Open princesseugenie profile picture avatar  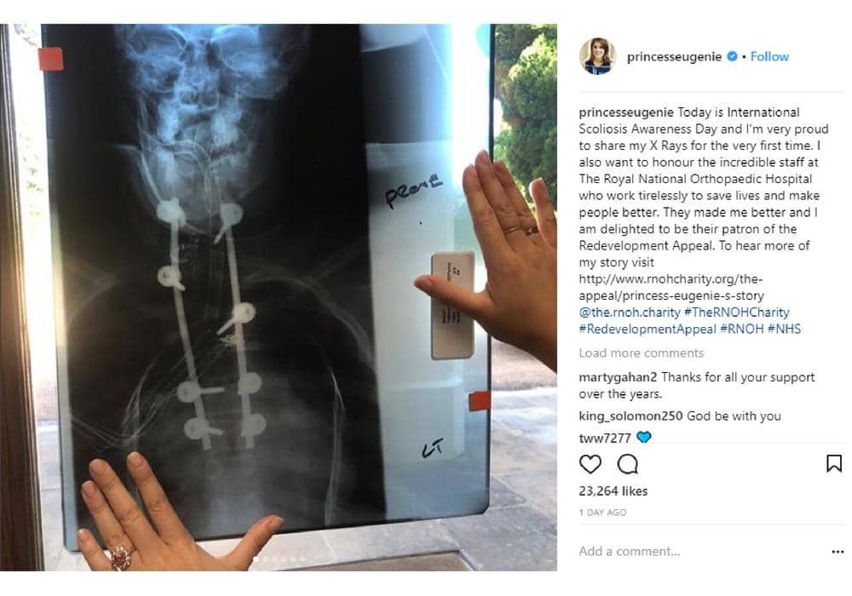[x=598, y=56]
